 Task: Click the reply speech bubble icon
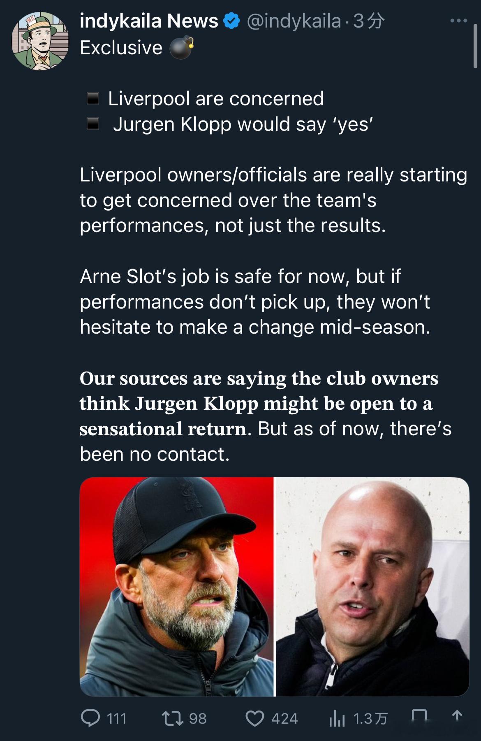coord(90,718)
